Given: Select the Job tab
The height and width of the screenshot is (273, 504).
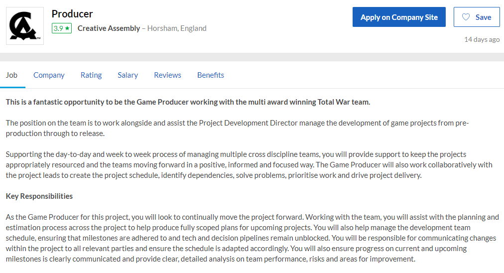Looking at the screenshot, I should pyautogui.click(x=11, y=75).
